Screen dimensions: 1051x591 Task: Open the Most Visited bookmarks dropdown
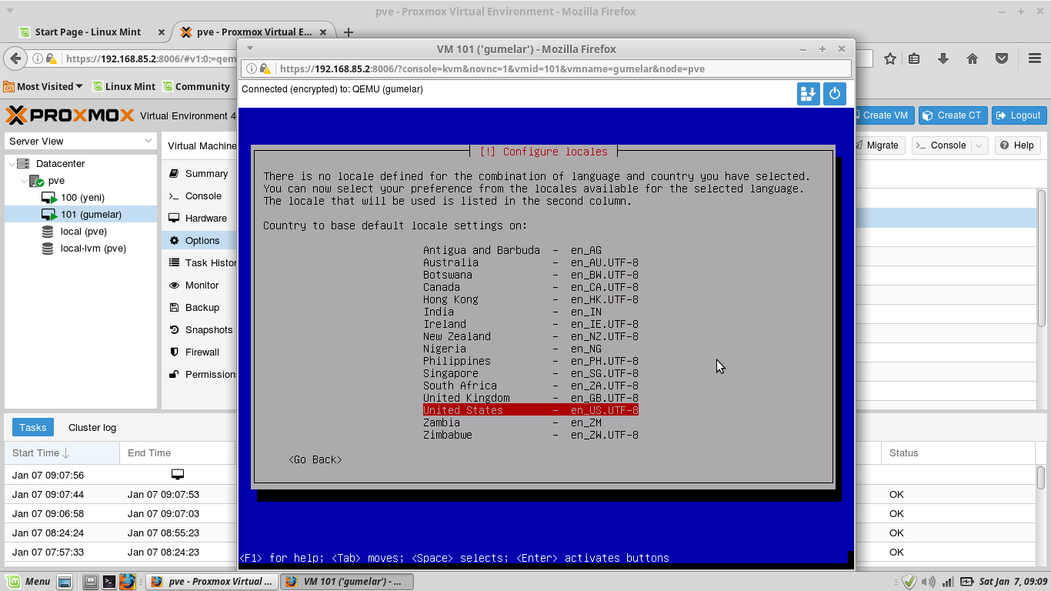click(x=43, y=87)
